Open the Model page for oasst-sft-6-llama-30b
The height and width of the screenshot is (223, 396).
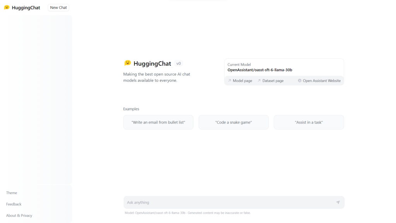[243, 81]
